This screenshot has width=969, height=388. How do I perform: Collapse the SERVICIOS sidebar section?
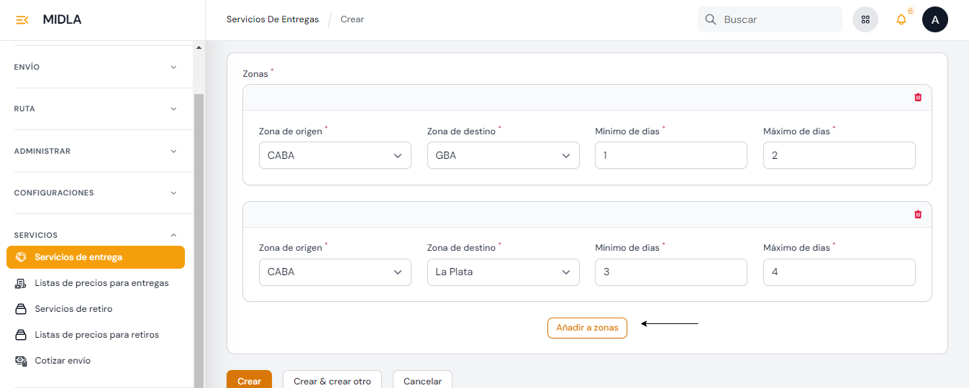(96, 235)
